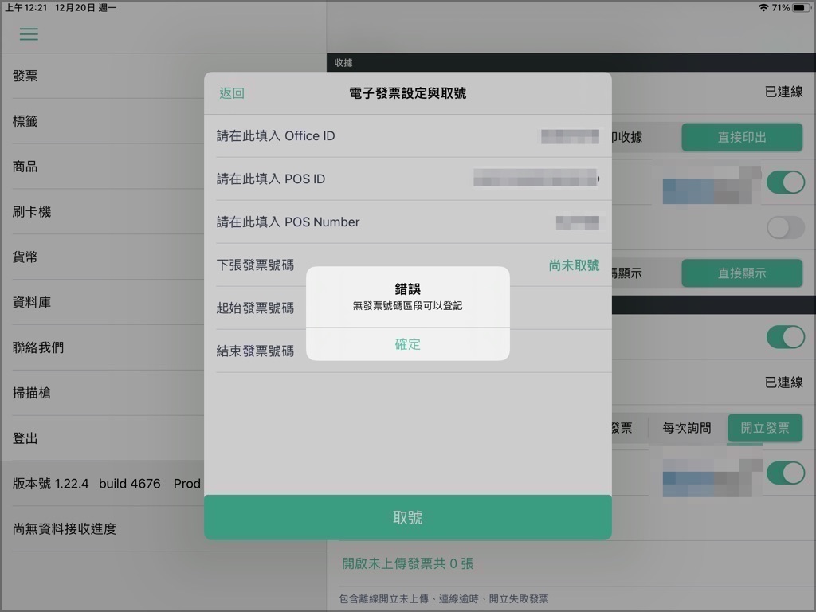The width and height of the screenshot is (816, 612).
Task: Choose the 每次詢問 segment
Action: tap(687, 428)
